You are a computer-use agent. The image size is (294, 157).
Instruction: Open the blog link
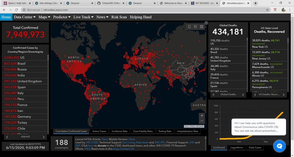(115, 149)
